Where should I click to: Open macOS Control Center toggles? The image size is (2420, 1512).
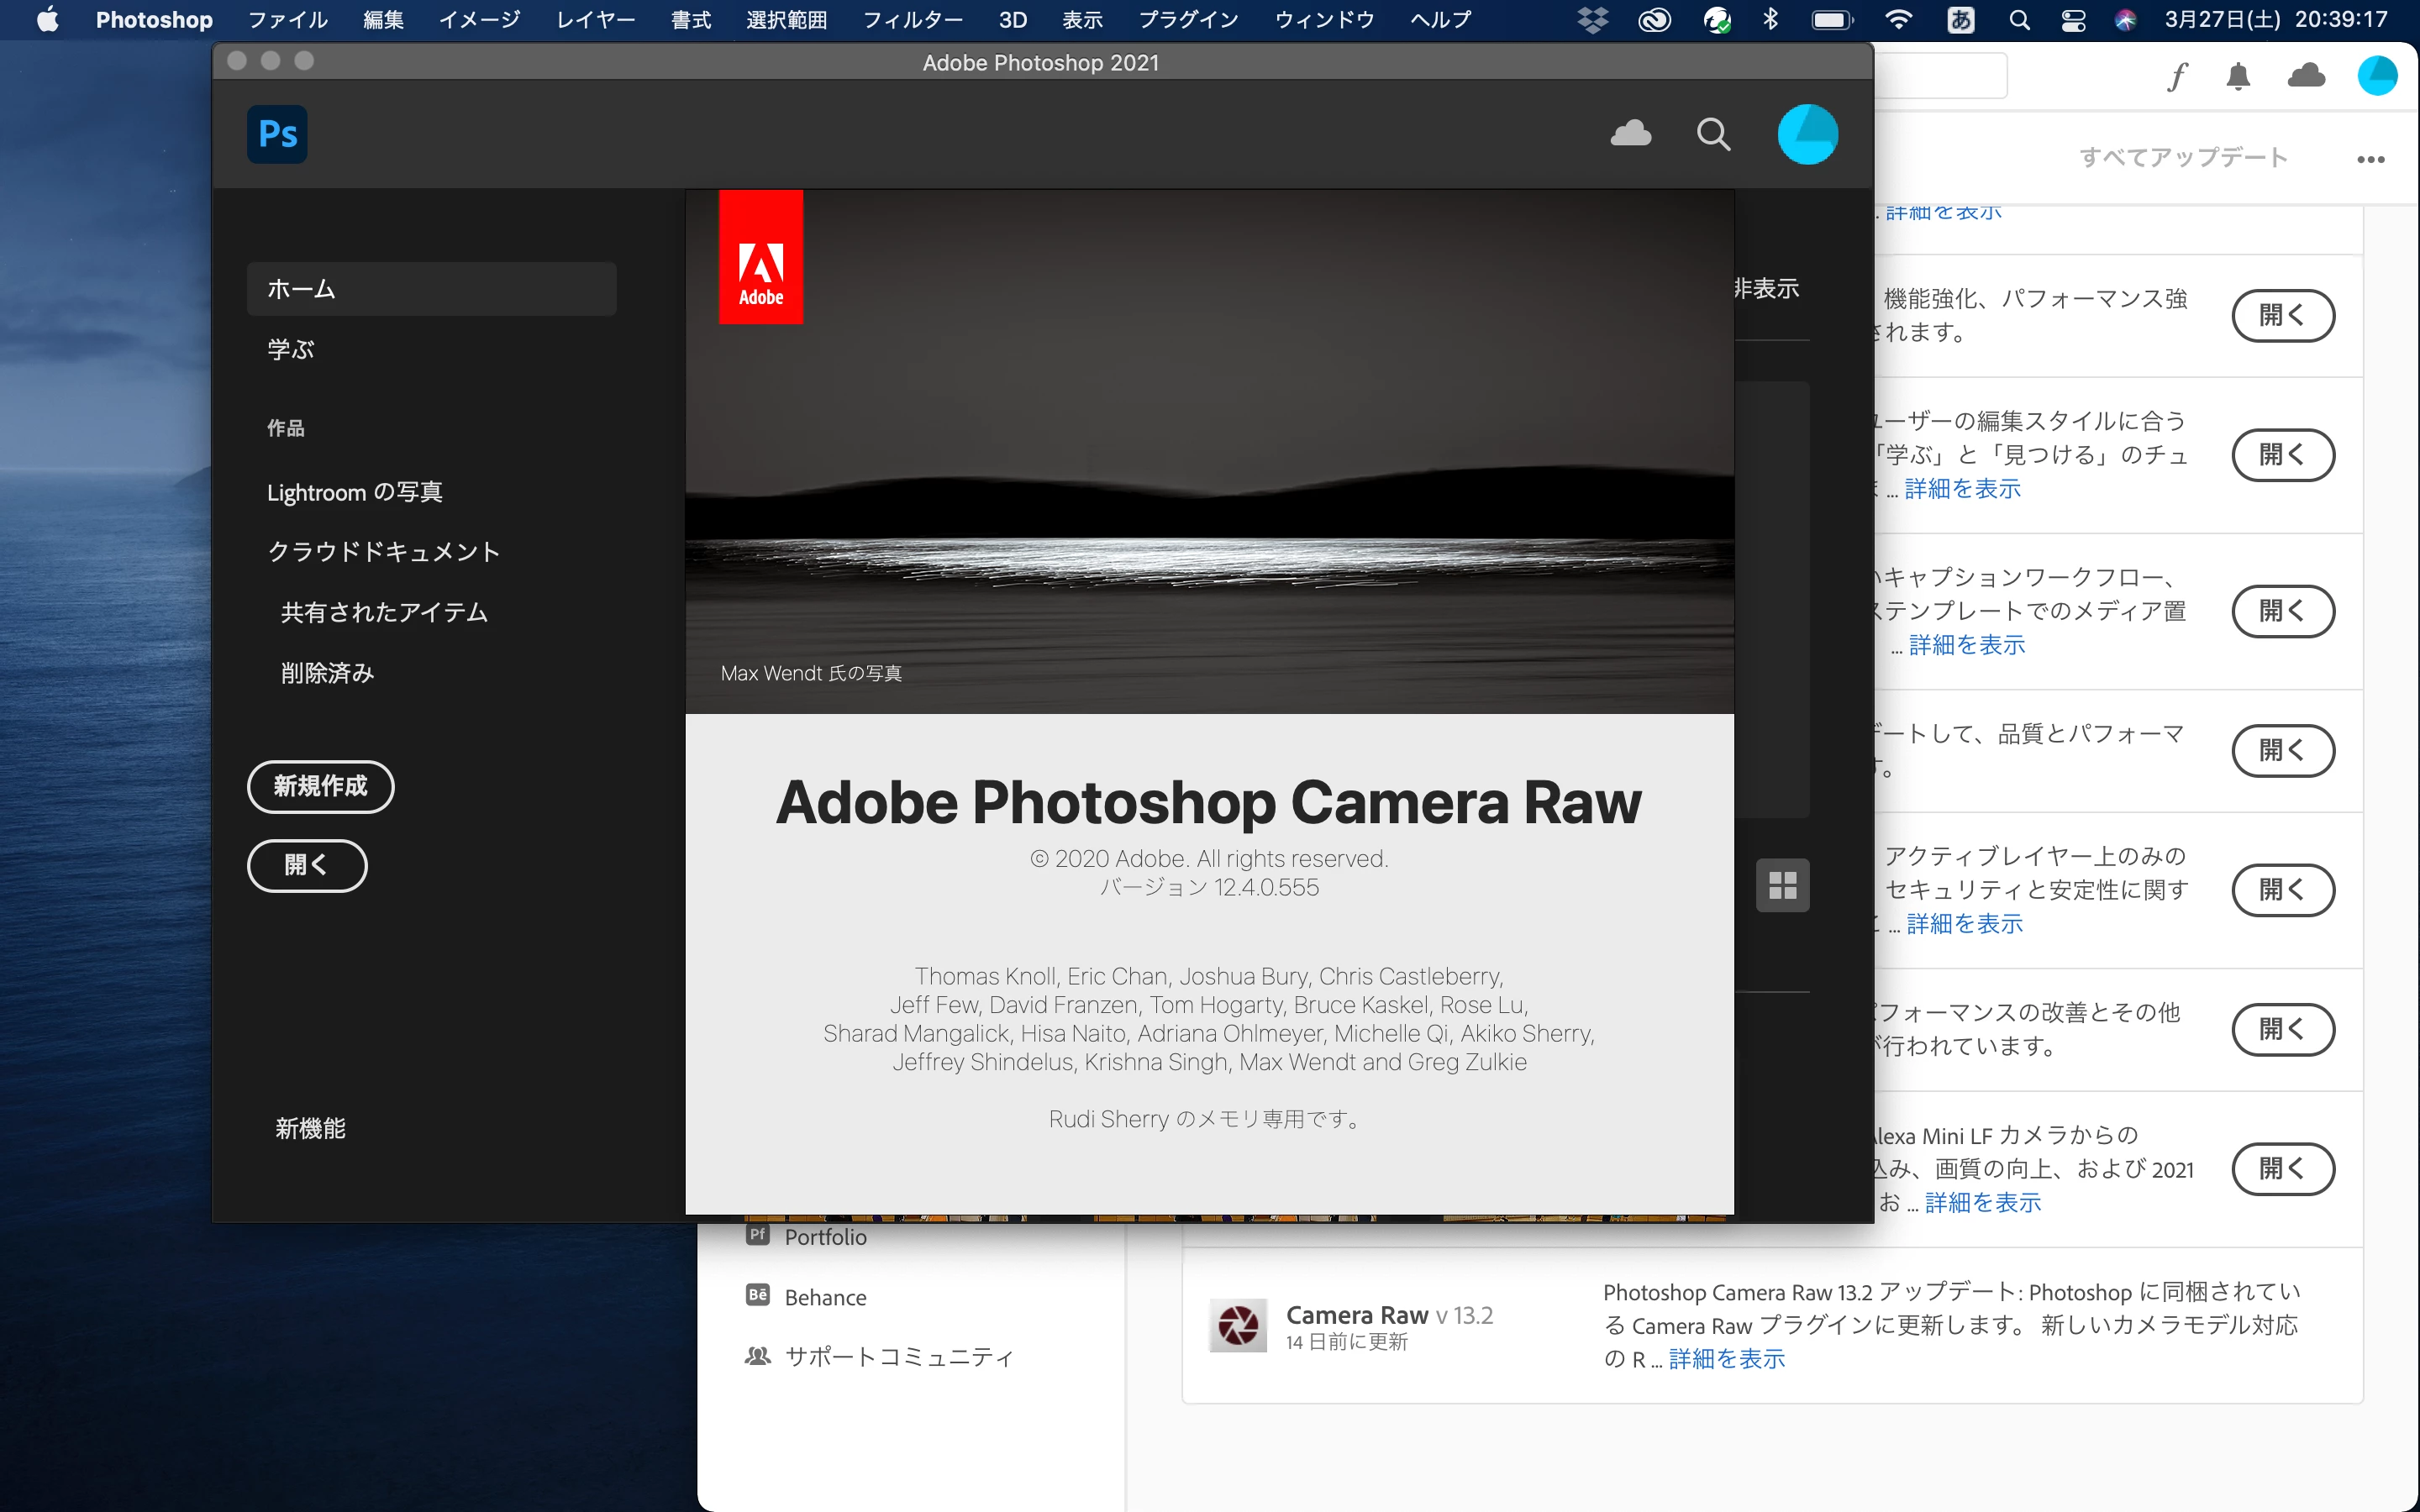pyautogui.click(x=2073, y=20)
